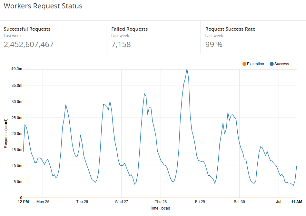This screenshot has width=306, height=216.
Task: Click the Workers Request Status title
Action: coord(43,6)
